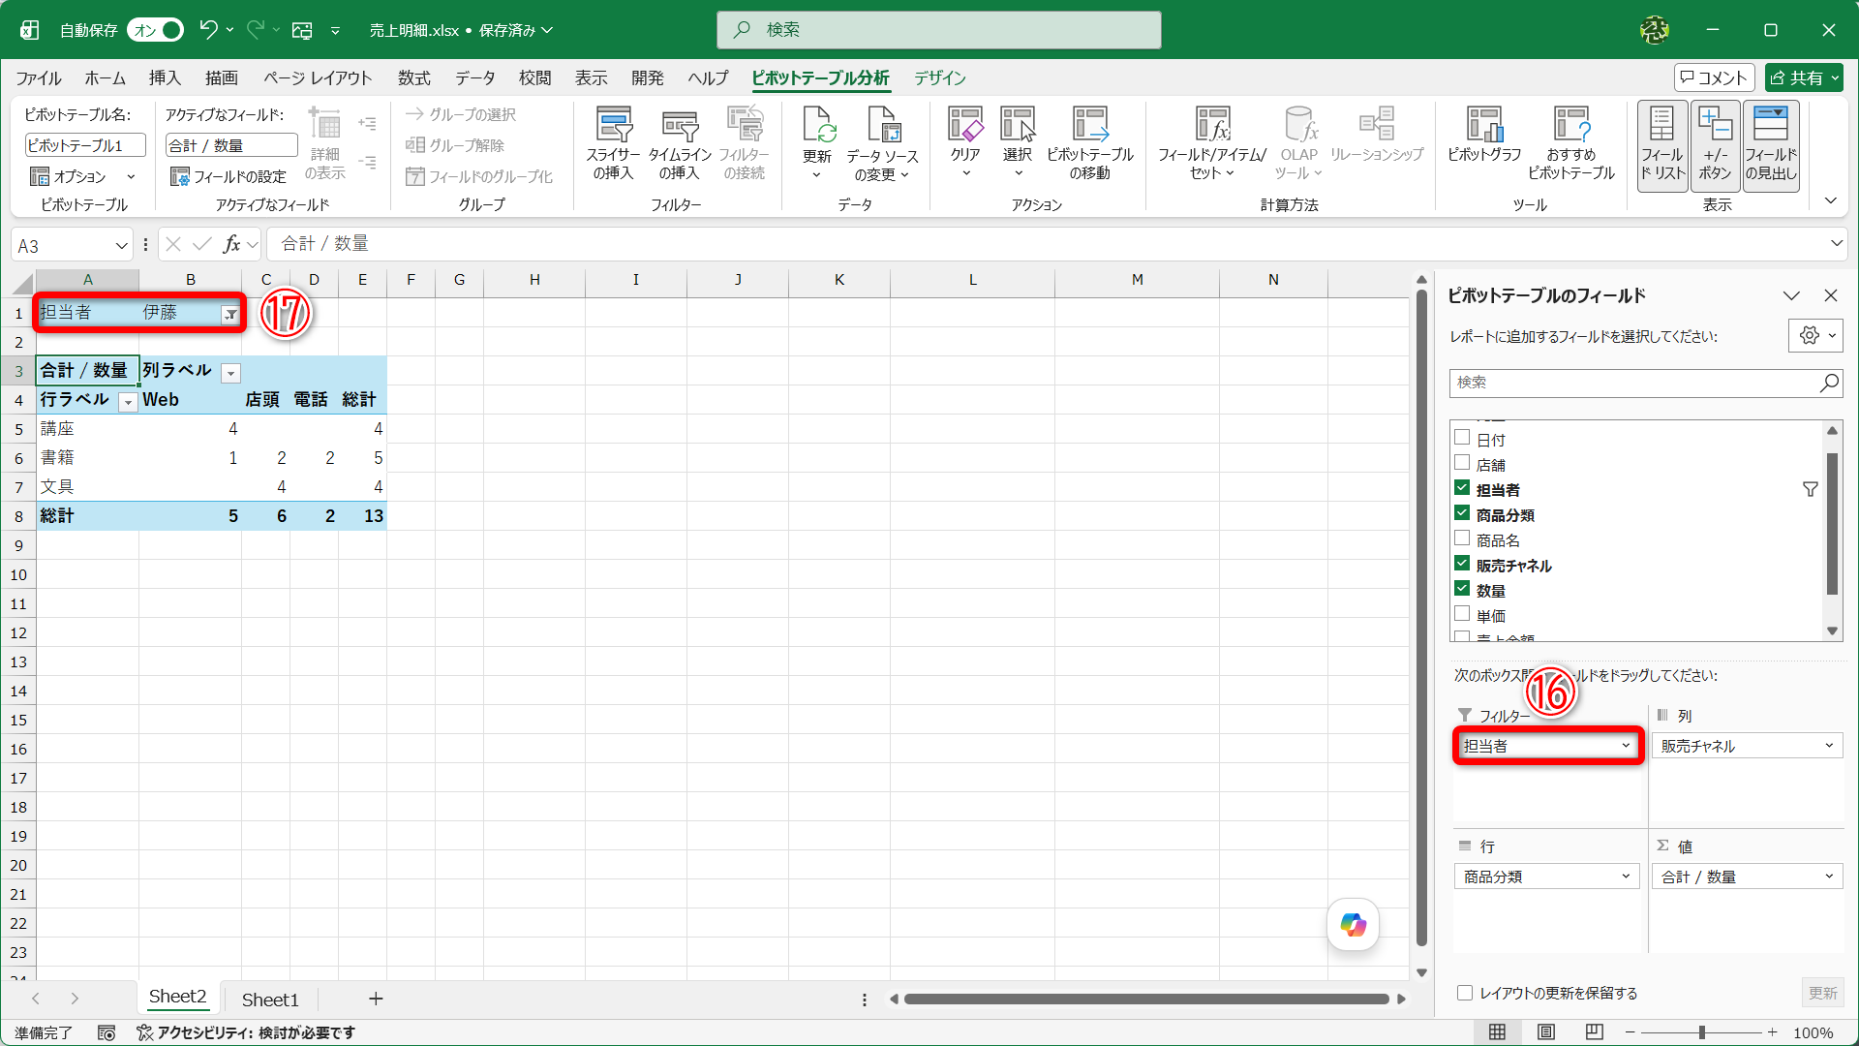The height and width of the screenshot is (1046, 1859).
Task: Check the 店舗 field checkbox
Action: tap(1462, 463)
